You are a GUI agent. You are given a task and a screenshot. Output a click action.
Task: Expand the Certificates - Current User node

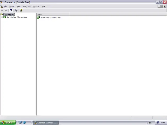coord(2,17)
